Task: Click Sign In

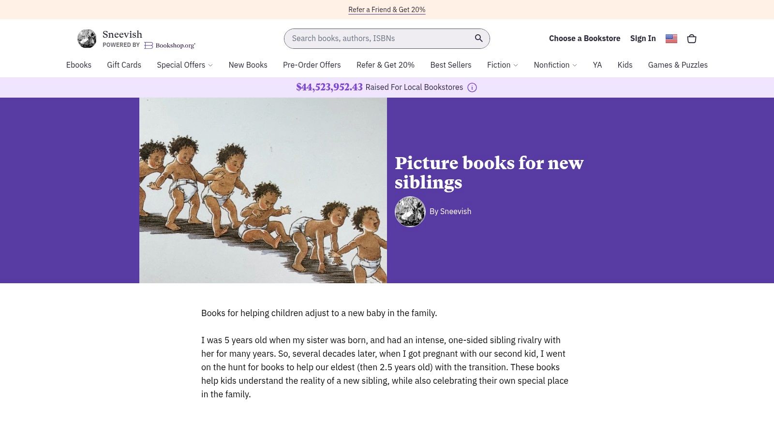Action: pyautogui.click(x=643, y=38)
